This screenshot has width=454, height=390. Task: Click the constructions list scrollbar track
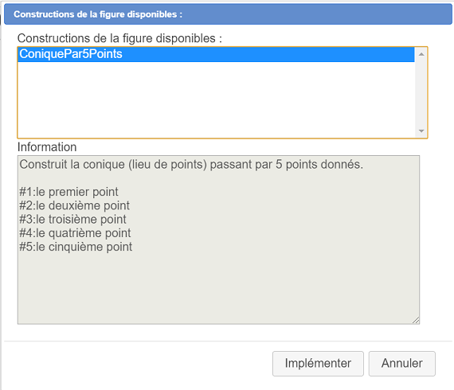(421, 92)
